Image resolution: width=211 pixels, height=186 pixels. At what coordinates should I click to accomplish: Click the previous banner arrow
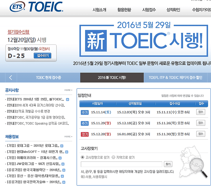pos(11,77)
